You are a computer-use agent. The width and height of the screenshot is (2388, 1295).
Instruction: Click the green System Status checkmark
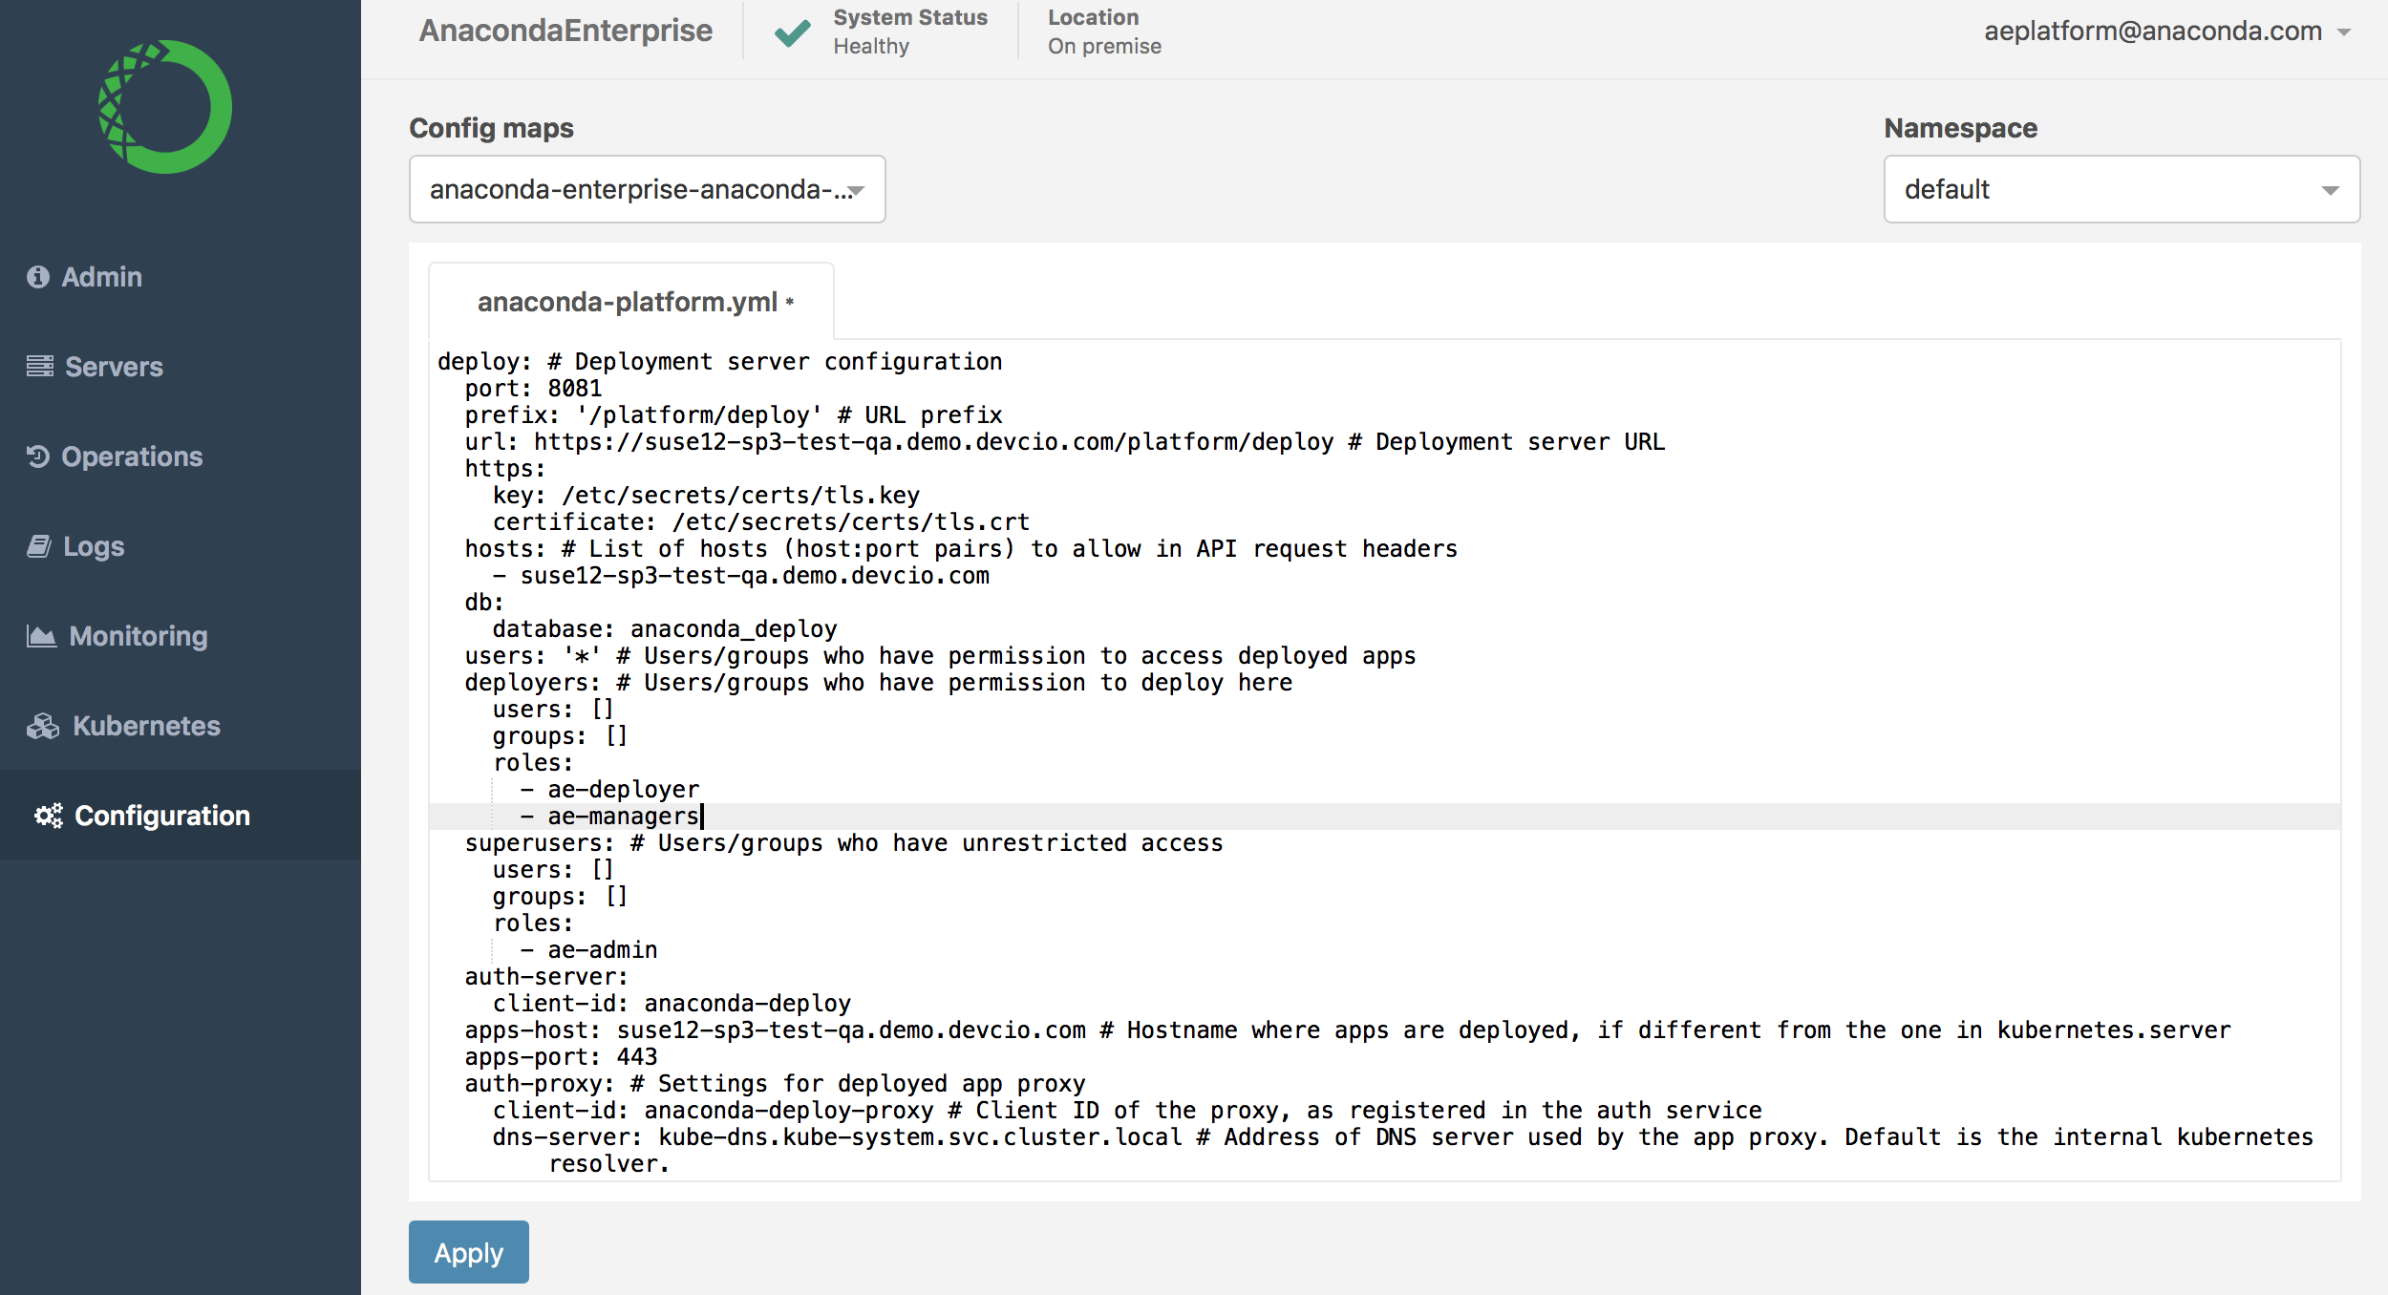[x=793, y=32]
